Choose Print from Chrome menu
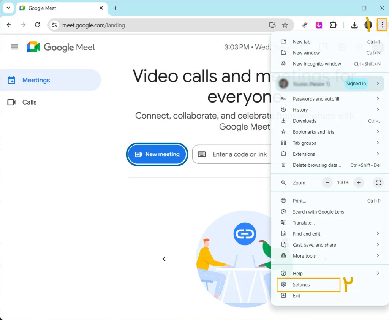 [330, 201]
